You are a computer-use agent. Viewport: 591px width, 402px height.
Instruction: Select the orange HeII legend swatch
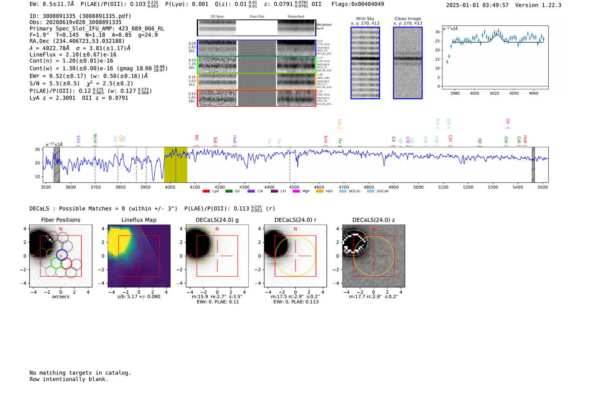(x=320, y=191)
